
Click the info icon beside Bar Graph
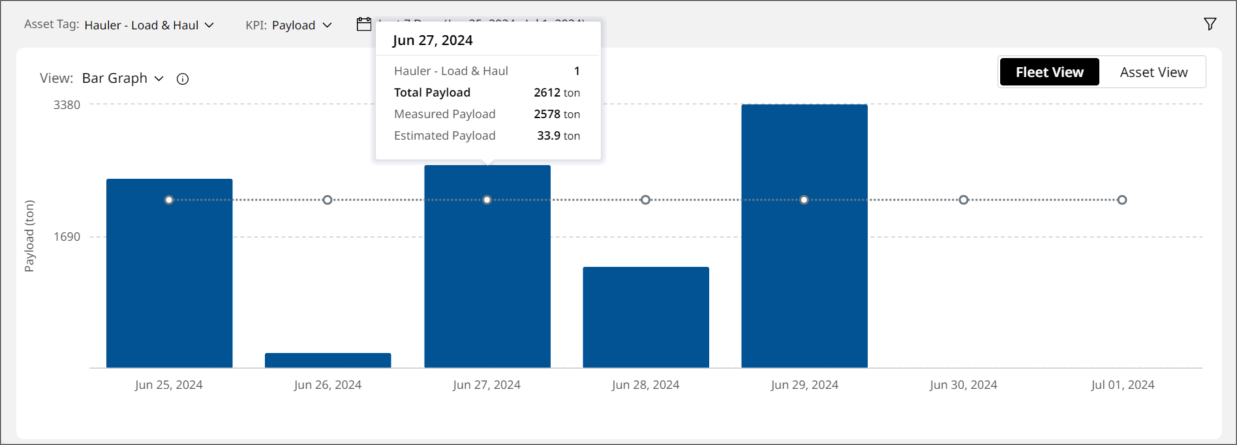coord(183,79)
